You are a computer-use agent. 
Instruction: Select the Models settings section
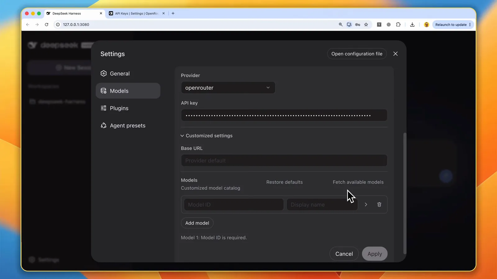point(128,91)
